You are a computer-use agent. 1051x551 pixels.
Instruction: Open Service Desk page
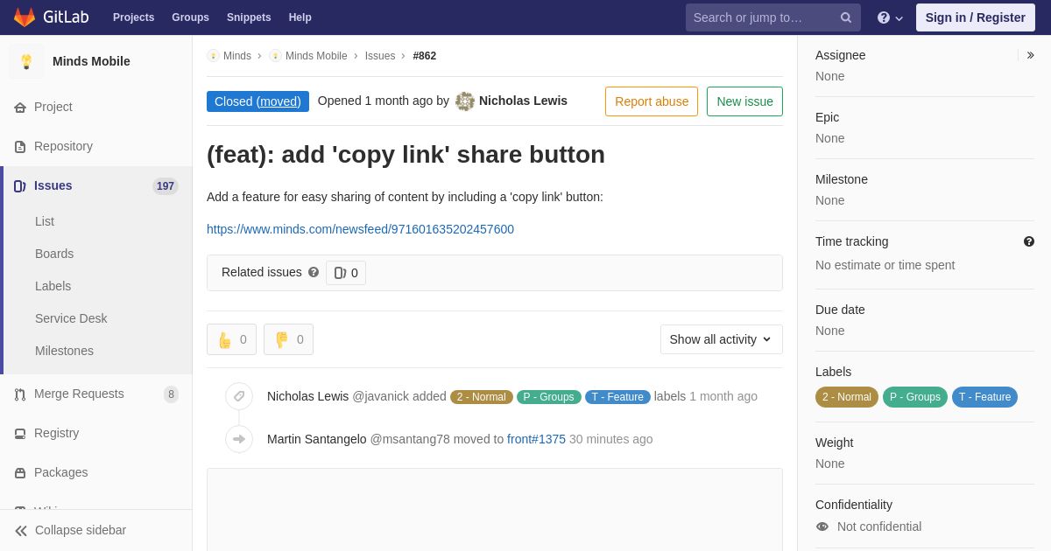(x=71, y=318)
